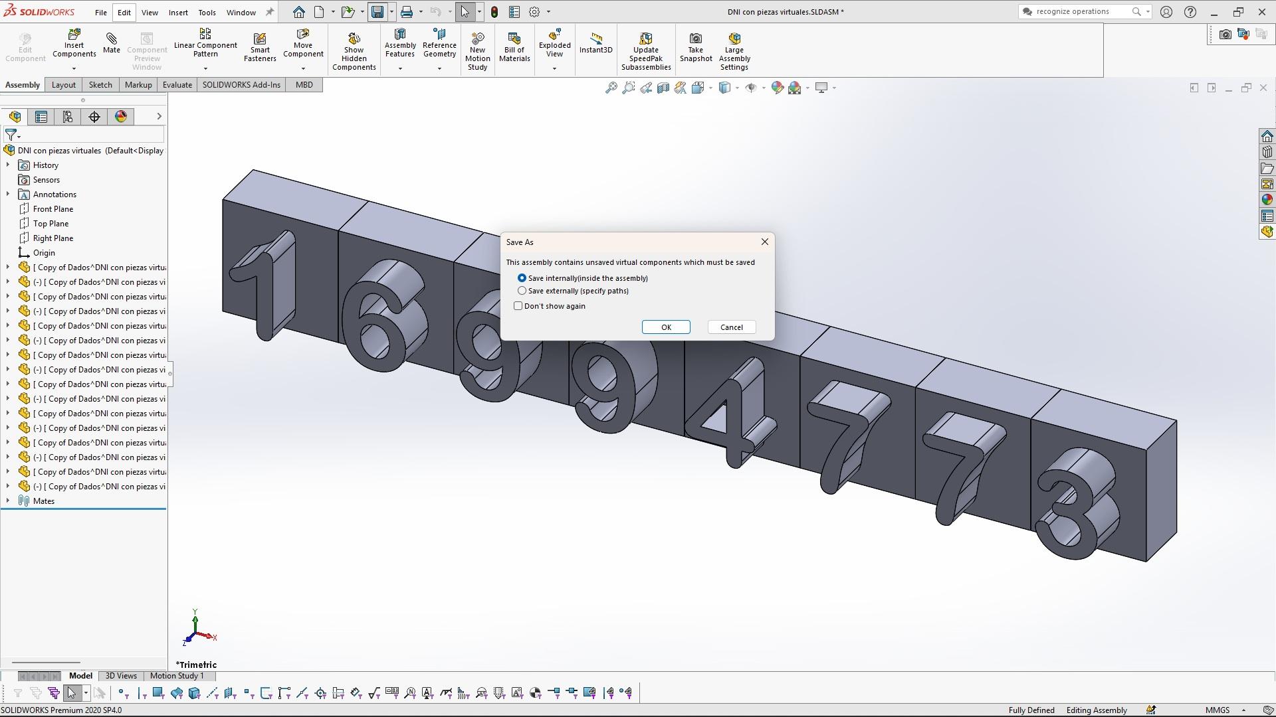The width and height of the screenshot is (1276, 717).
Task: Click the Take Snapshot icon
Action: (696, 48)
